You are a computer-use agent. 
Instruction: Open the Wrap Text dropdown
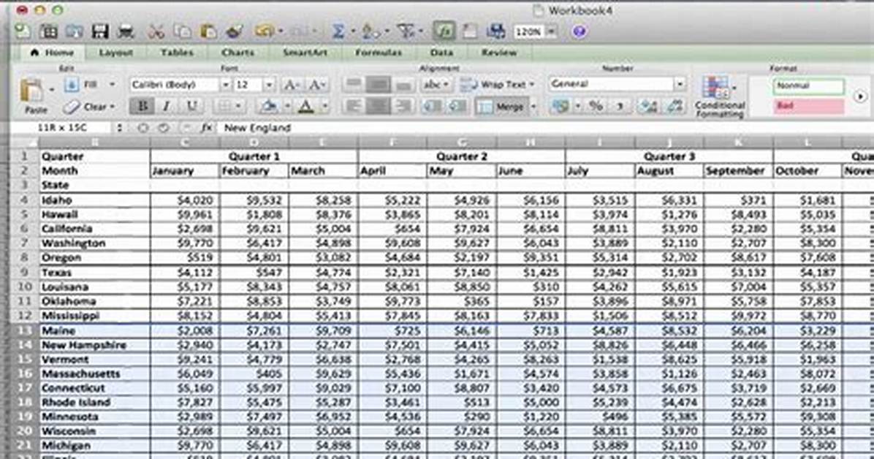click(x=532, y=85)
